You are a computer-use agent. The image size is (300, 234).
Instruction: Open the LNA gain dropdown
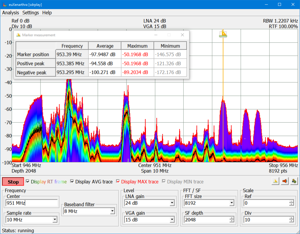click(172, 203)
